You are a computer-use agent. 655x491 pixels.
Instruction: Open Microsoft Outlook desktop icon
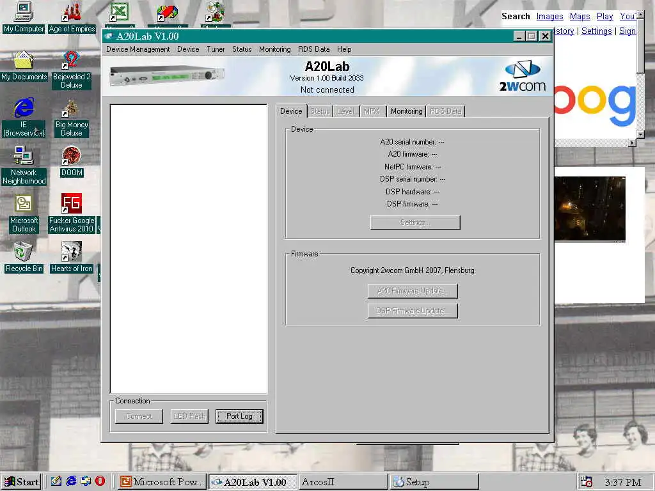(24, 214)
